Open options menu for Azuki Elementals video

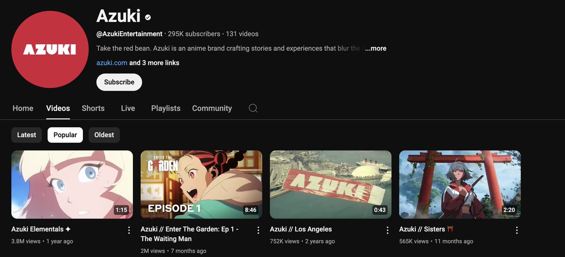click(x=129, y=230)
